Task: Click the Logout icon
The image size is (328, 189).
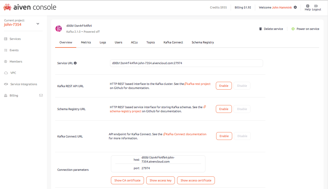Action: [317, 5]
